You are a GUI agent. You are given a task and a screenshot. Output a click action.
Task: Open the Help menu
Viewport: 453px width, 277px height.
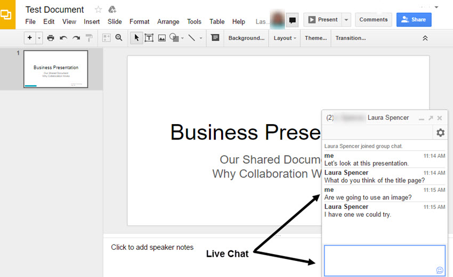coord(239,22)
